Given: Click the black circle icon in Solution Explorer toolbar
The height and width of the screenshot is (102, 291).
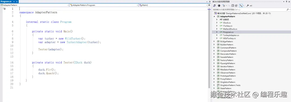Looking at the screenshot, I should (219, 6).
